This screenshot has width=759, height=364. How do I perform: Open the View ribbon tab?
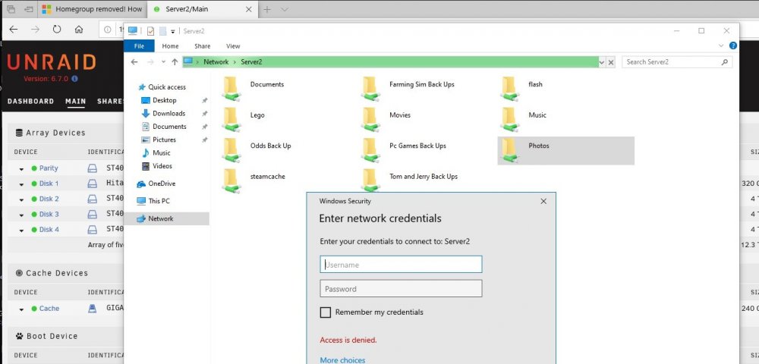tap(233, 46)
